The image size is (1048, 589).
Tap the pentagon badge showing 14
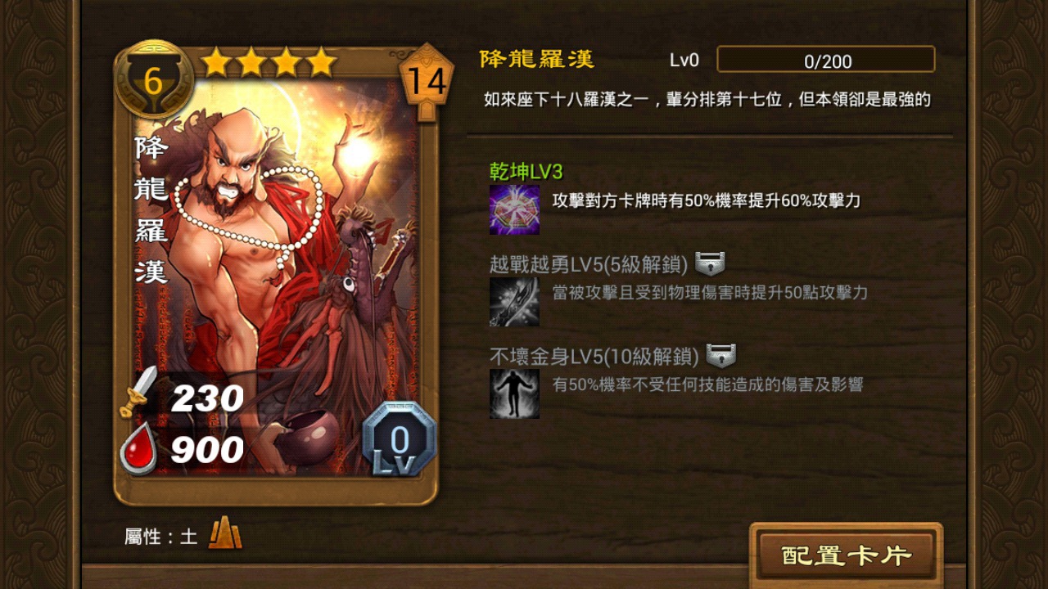[426, 81]
